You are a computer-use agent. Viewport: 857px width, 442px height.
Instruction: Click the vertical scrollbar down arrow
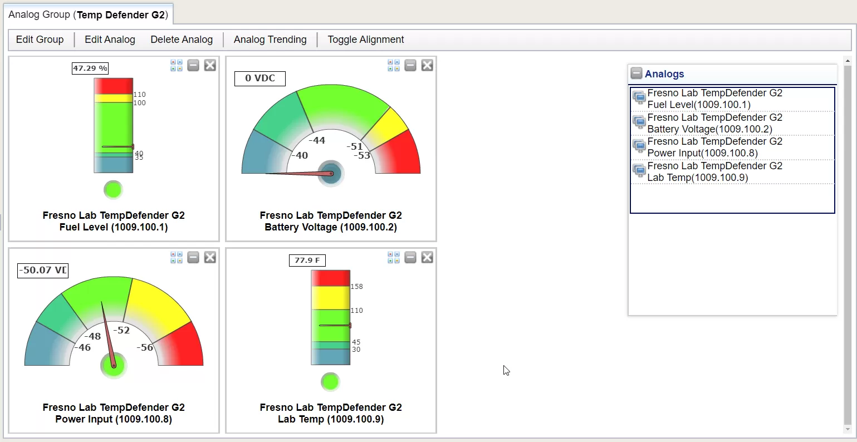848,430
